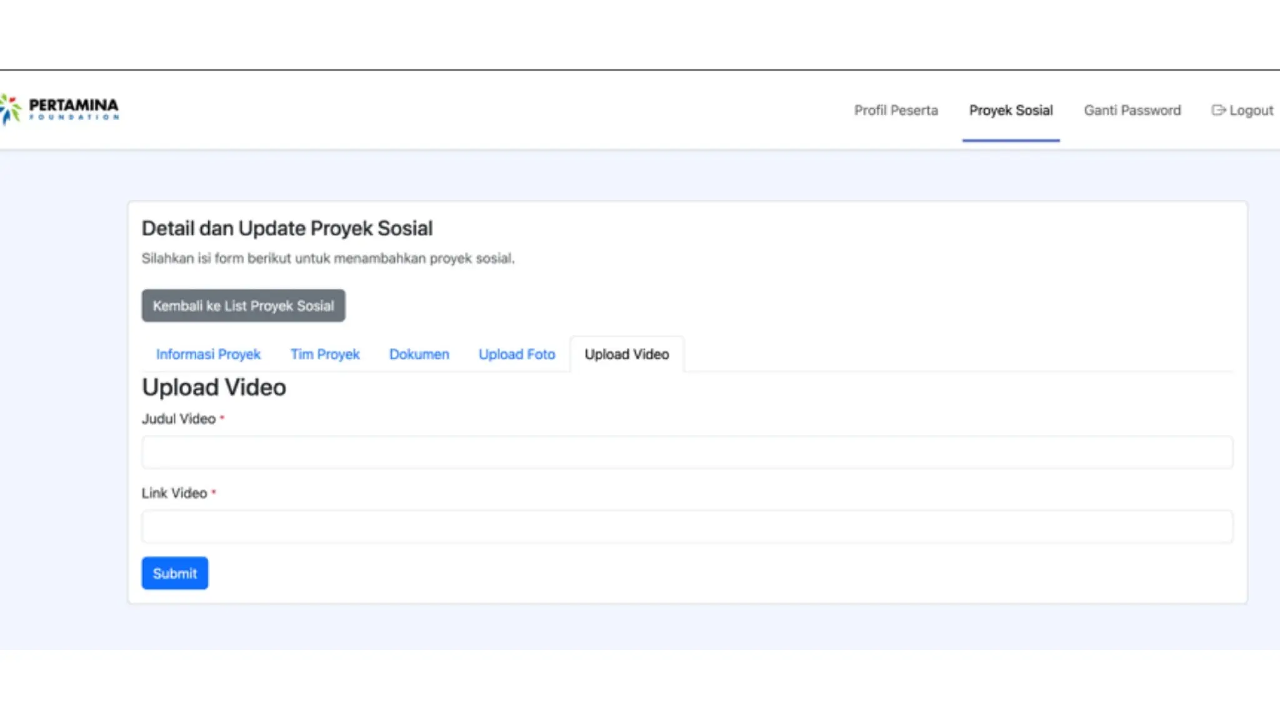Click the Logout text link

click(x=1251, y=110)
